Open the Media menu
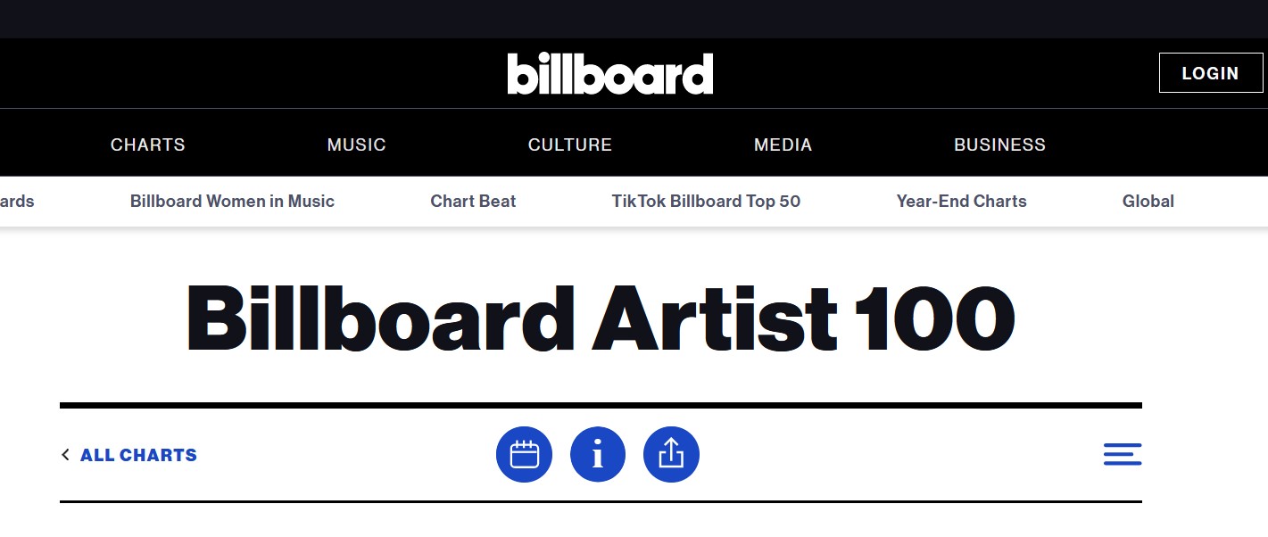 783,145
